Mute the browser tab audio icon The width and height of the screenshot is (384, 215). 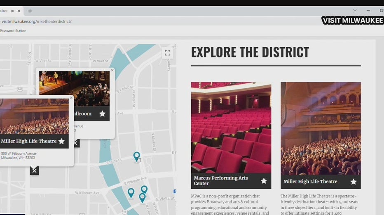click(12, 11)
